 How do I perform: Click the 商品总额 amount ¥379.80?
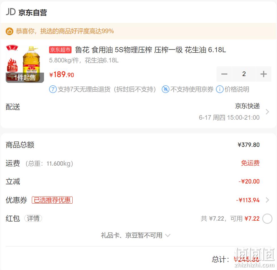249,145
